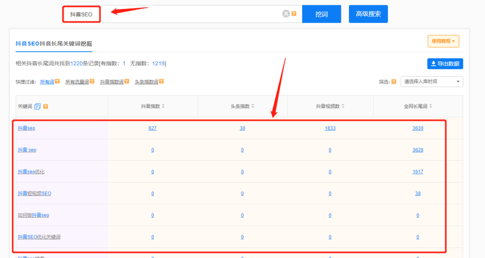Open help icon next to 所有词 filter
The width and height of the screenshot is (485, 258).
click(57, 82)
